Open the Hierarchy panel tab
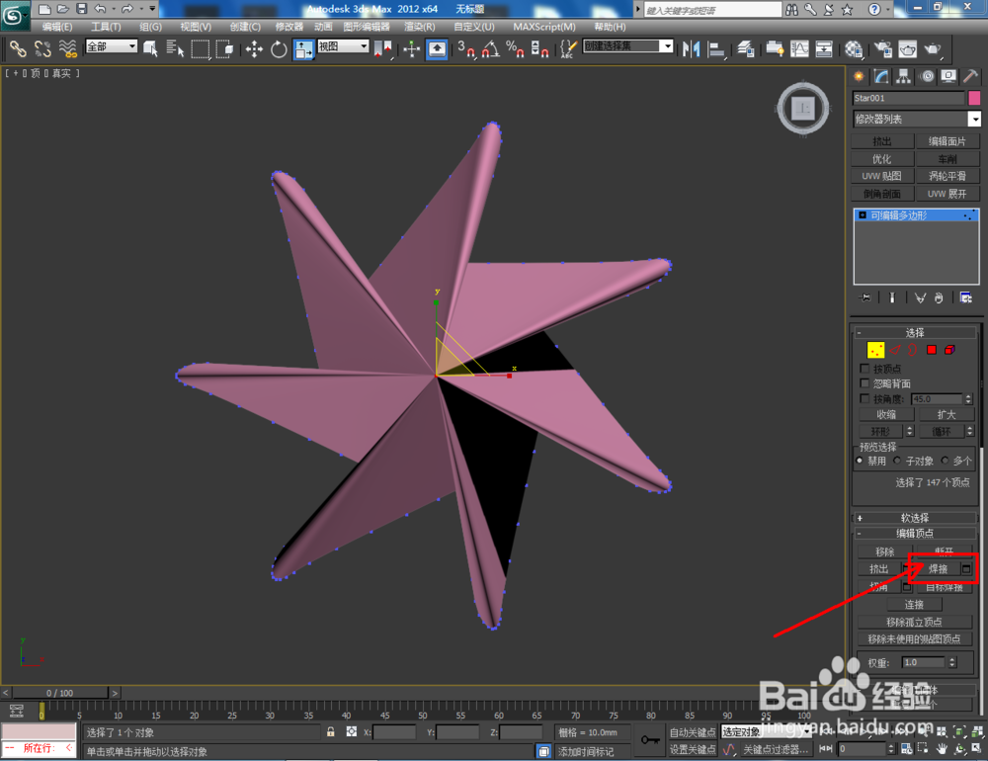Screen dimensions: 988x761 904,77
